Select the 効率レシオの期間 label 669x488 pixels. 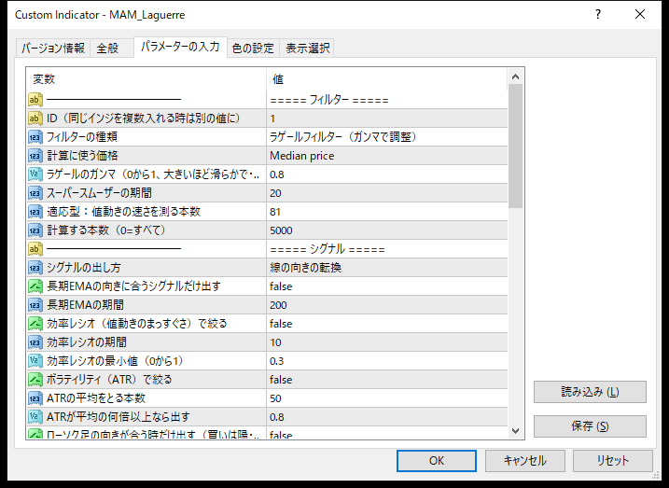pyautogui.click(x=87, y=342)
